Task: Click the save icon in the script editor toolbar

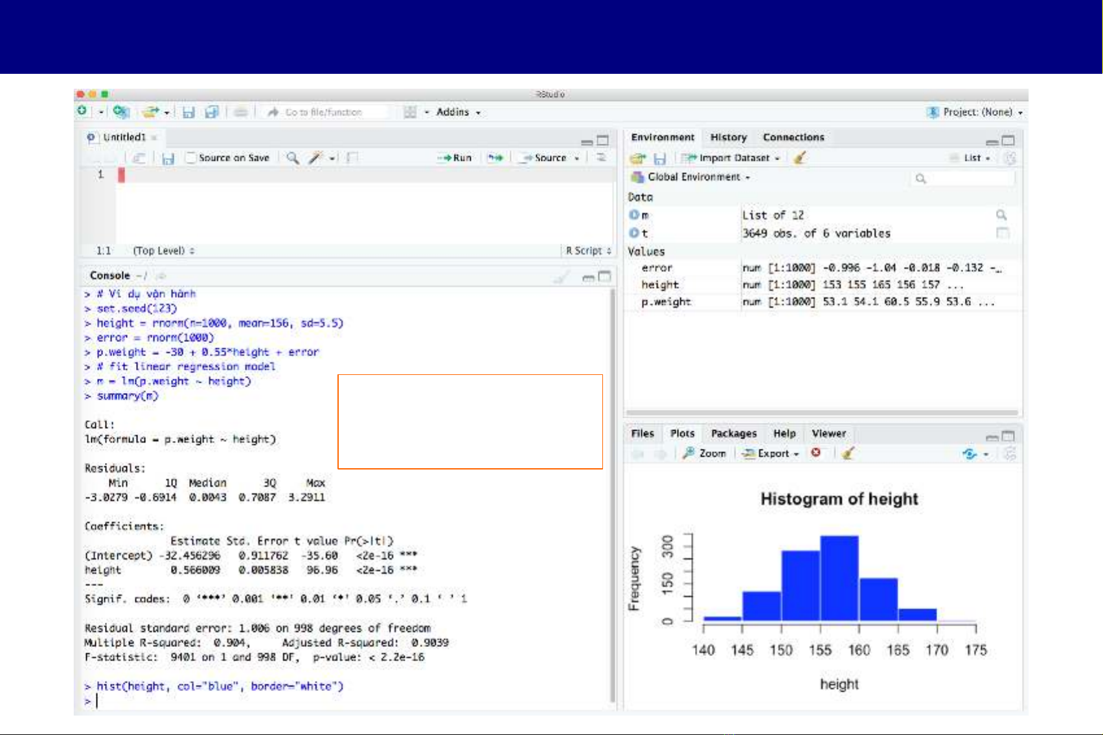Action: (x=168, y=158)
